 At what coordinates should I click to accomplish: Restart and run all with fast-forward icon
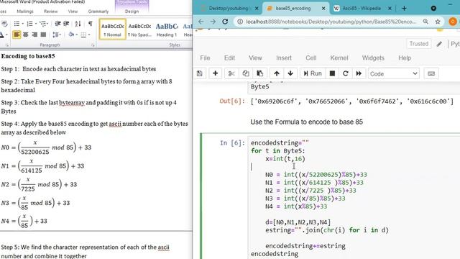point(359,73)
